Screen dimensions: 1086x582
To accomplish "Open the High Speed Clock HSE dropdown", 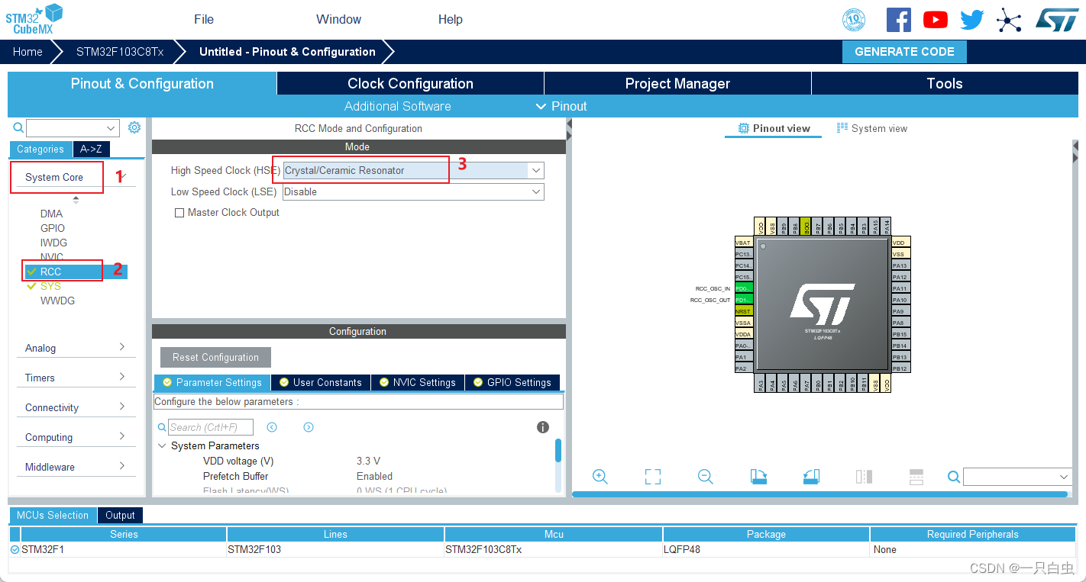I will coord(535,170).
